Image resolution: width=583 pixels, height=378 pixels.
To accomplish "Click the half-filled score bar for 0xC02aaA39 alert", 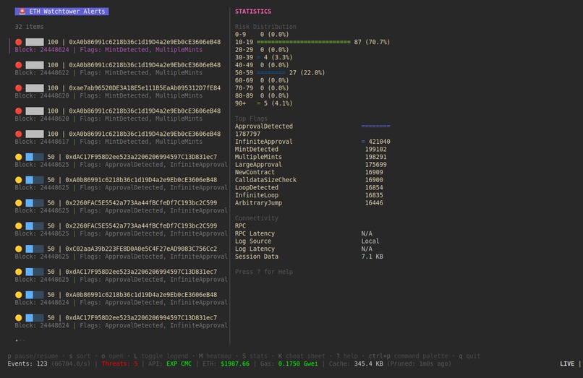I will [35, 249].
